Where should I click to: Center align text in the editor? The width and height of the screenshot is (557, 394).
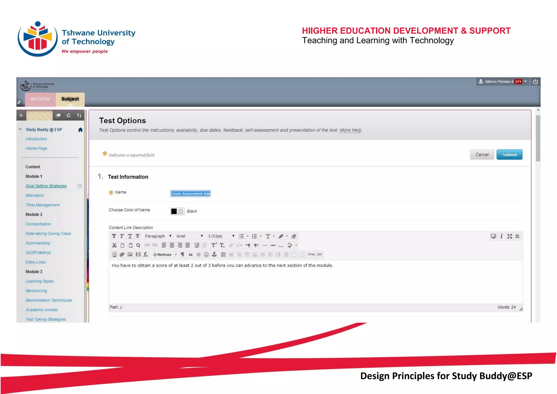(172, 245)
